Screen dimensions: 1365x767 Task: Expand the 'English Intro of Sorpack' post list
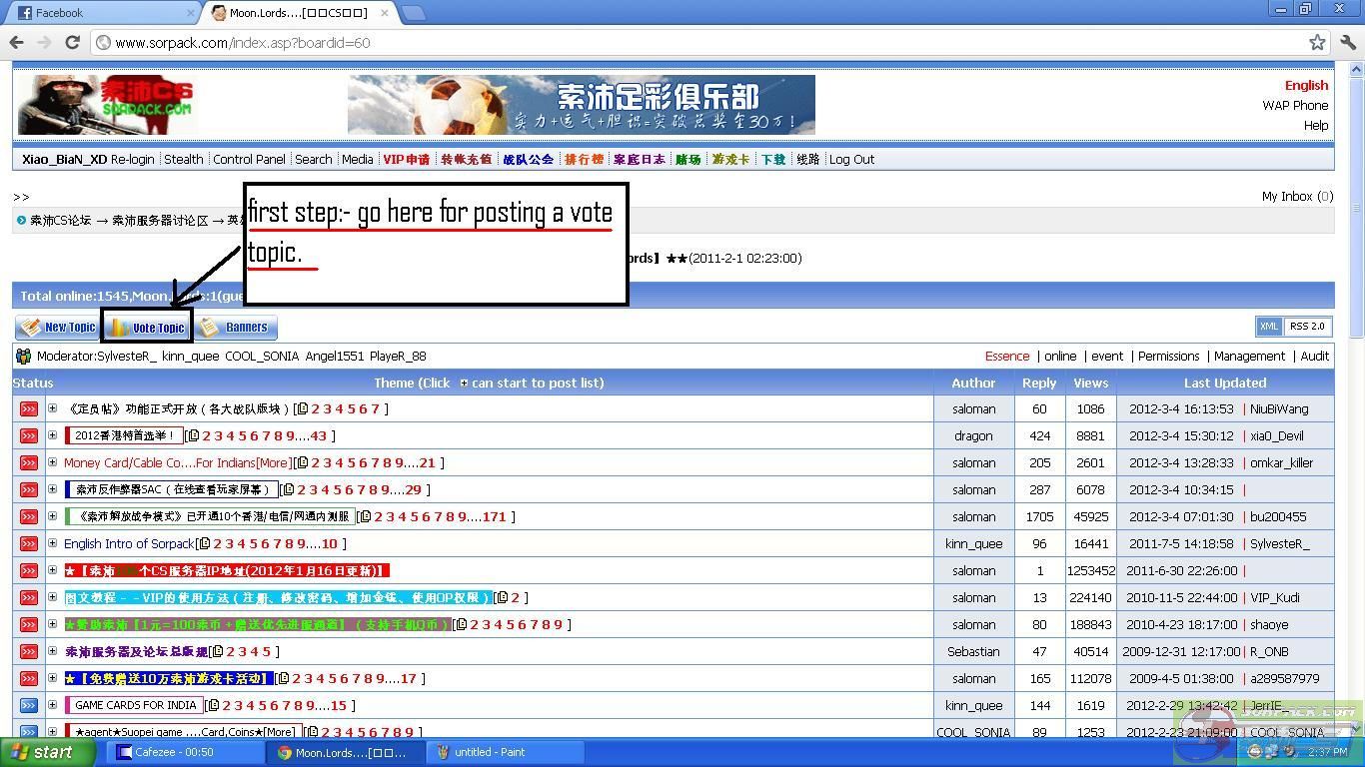click(52, 543)
